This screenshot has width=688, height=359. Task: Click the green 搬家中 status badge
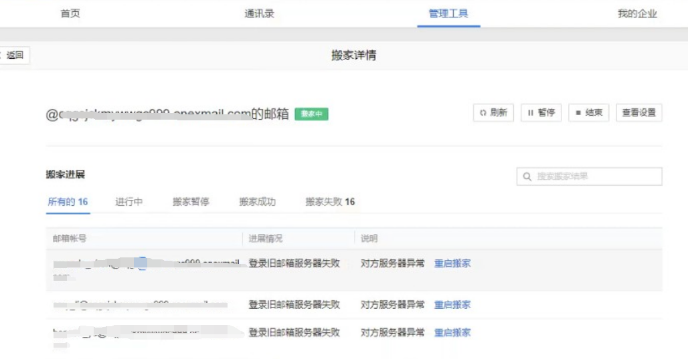pos(311,114)
